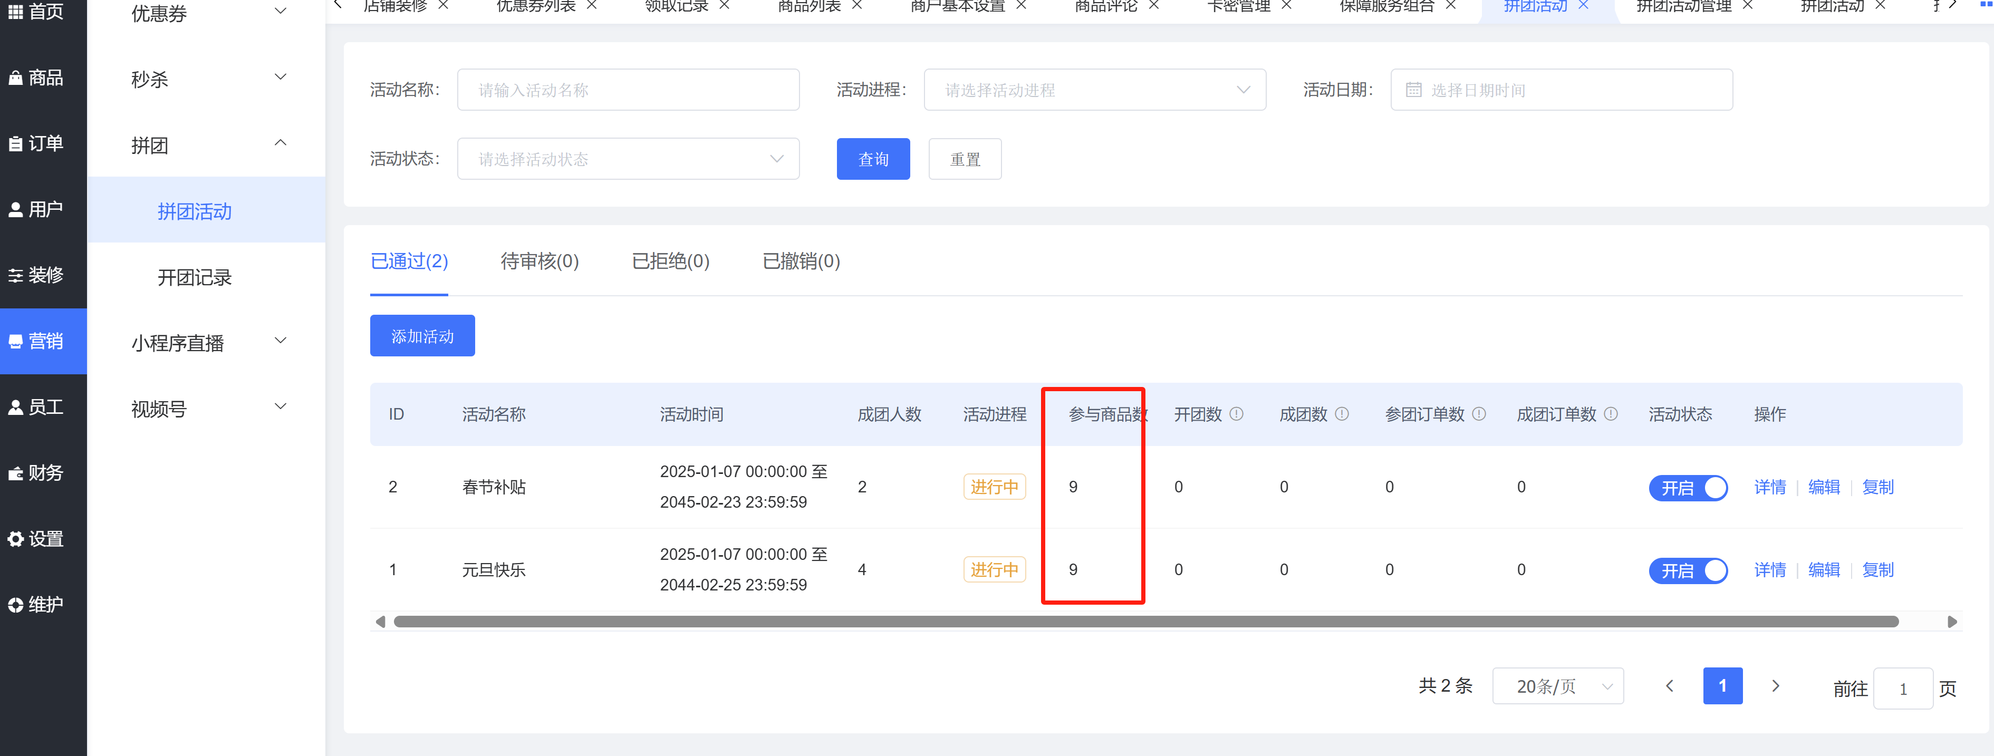Open 详情 for 春节补贴
This screenshot has height=756, width=1994.
click(1769, 488)
